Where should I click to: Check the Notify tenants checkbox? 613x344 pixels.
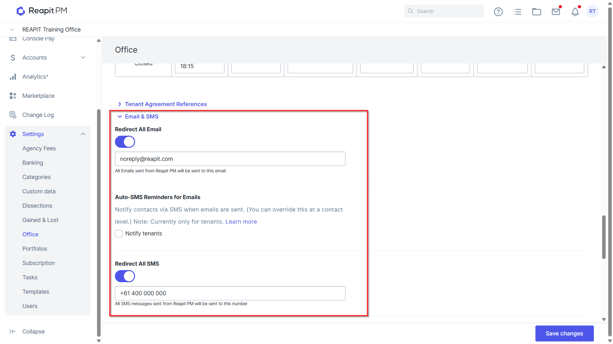(x=118, y=233)
